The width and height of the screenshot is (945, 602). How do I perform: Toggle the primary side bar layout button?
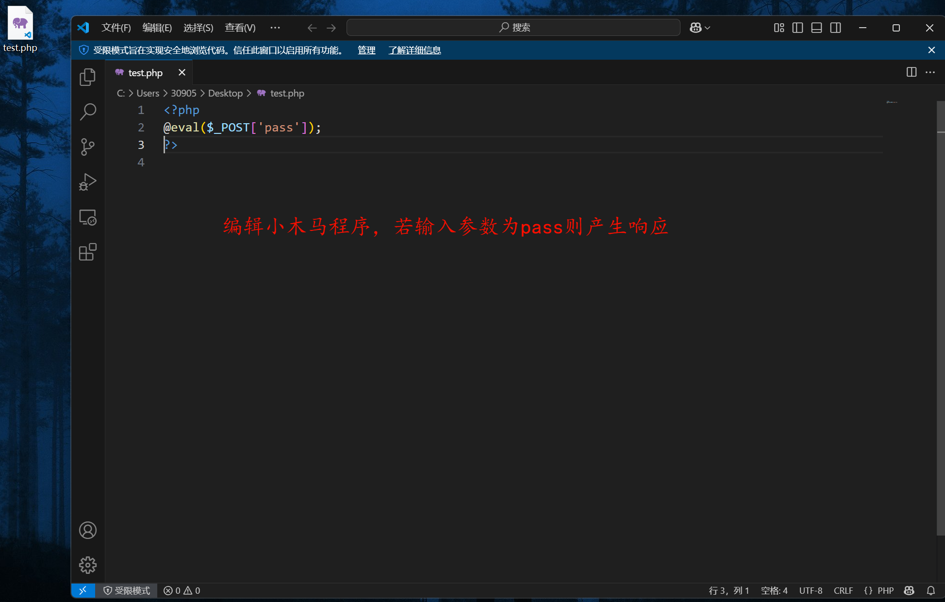pos(797,28)
